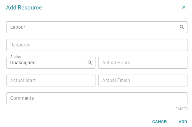Screen dimensions: 192x127
Task: Click the 0/4000 character counter
Action: [x=181, y=109]
